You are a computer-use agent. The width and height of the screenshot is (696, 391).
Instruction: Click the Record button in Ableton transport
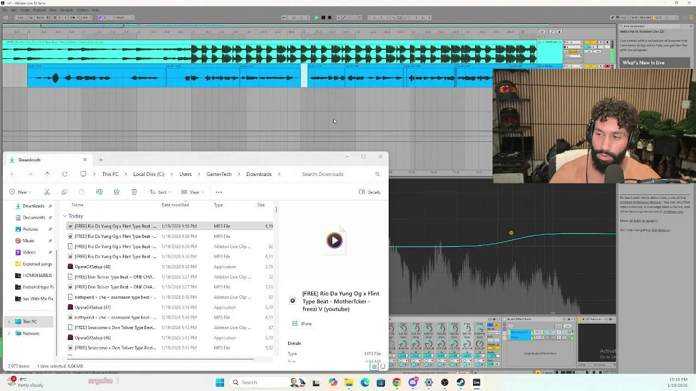point(329,17)
